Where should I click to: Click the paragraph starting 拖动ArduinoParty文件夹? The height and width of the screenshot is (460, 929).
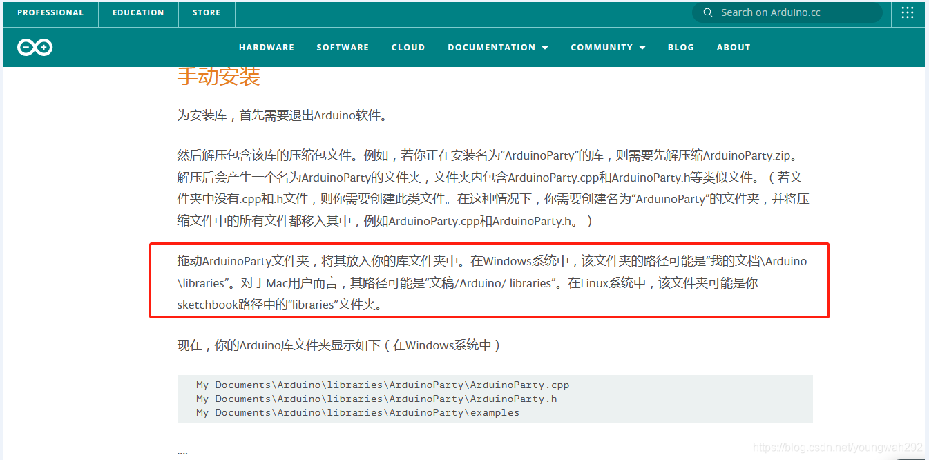coord(492,283)
